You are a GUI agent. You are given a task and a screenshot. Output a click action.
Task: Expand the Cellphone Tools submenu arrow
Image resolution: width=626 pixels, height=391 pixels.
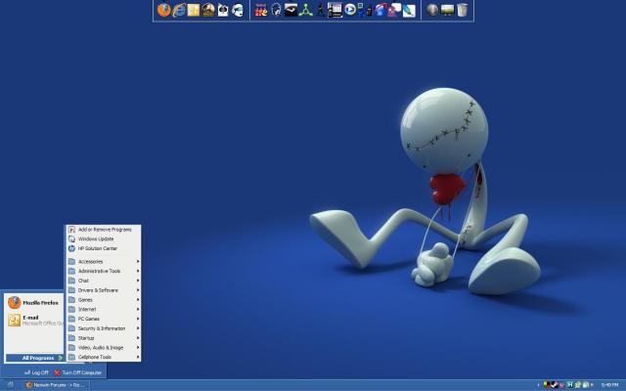[138, 357]
